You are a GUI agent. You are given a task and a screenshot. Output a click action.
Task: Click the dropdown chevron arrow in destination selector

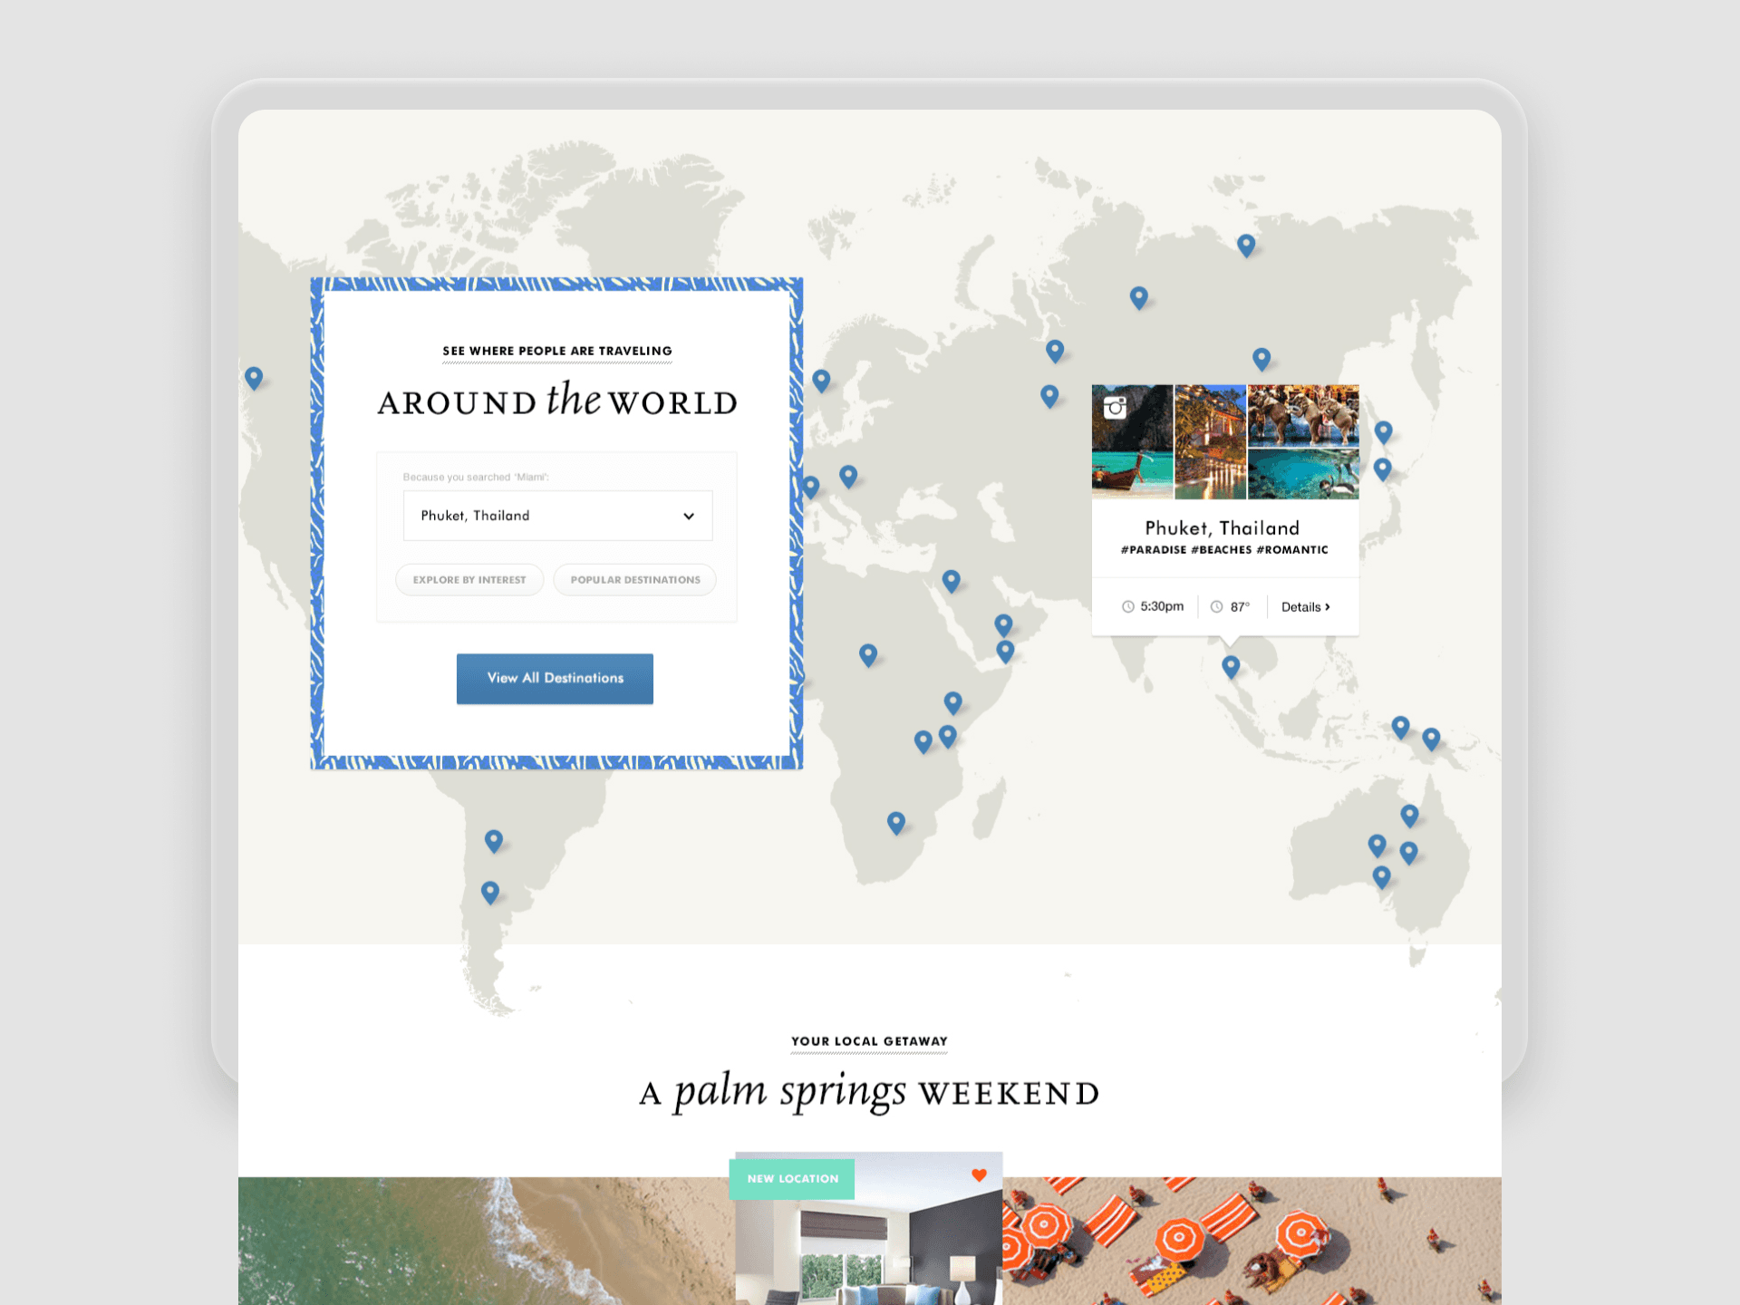(x=689, y=516)
